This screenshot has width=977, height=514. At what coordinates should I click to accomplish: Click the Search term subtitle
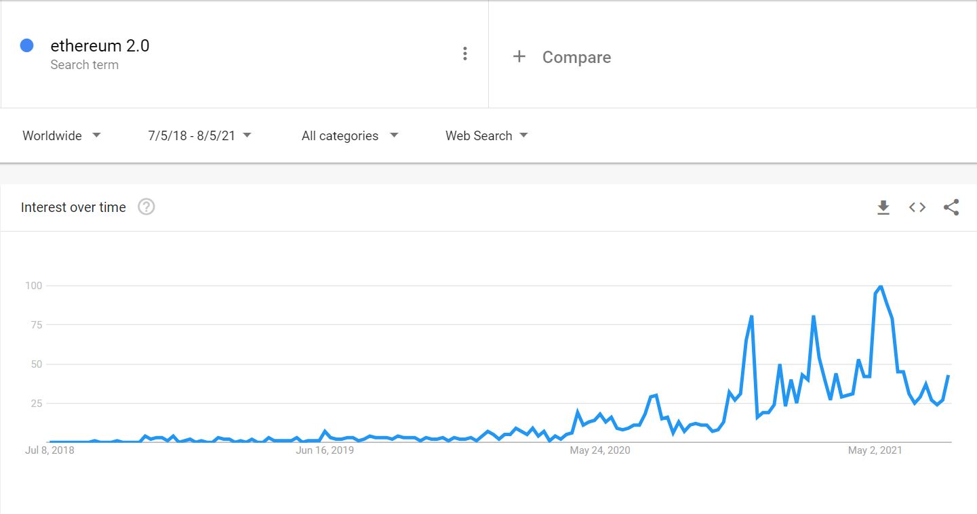point(84,65)
